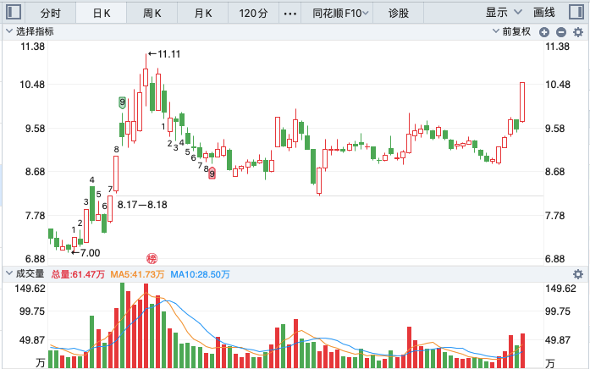Click volume axis label 99.75 on left
This screenshot has width=590, height=369.
click(31, 311)
